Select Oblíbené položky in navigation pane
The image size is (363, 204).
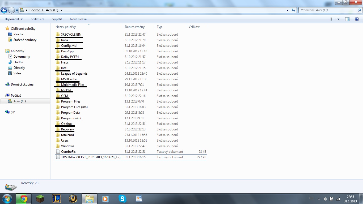click(23, 29)
